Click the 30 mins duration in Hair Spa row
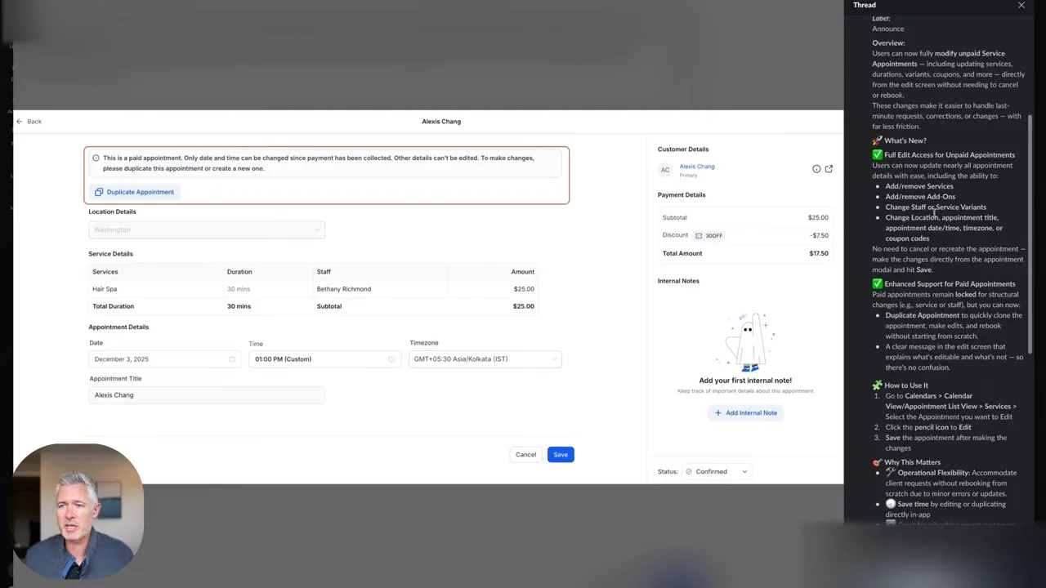 click(239, 289)
